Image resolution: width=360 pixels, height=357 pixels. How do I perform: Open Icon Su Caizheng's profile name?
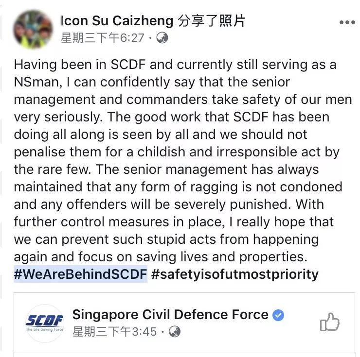pos(118,21)
